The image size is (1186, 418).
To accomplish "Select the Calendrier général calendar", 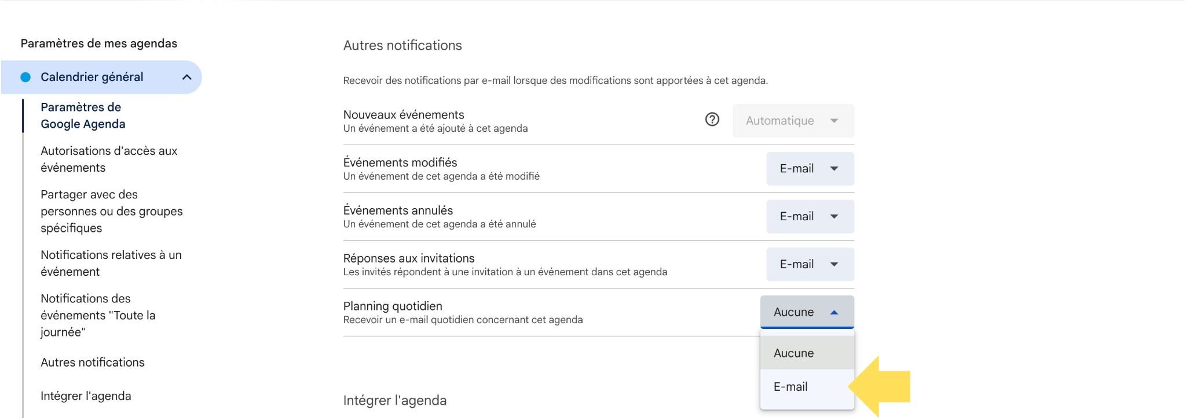I will [x=91, y=76].
